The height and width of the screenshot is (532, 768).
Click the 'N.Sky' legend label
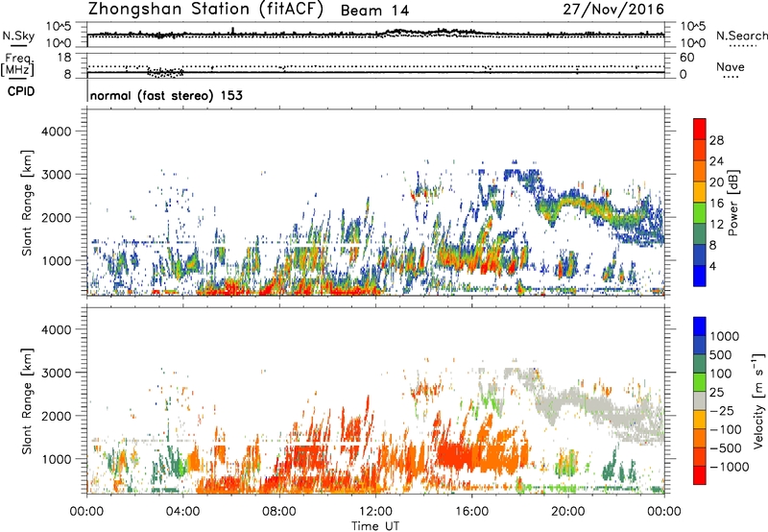[x=18, y=36]
